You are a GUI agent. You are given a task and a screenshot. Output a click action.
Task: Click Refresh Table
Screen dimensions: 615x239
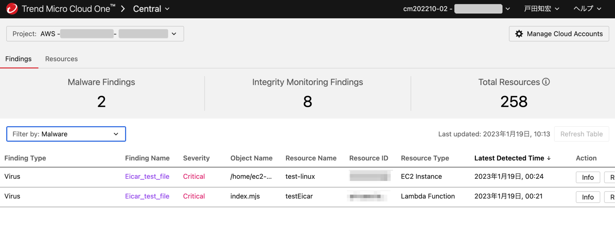581,134
